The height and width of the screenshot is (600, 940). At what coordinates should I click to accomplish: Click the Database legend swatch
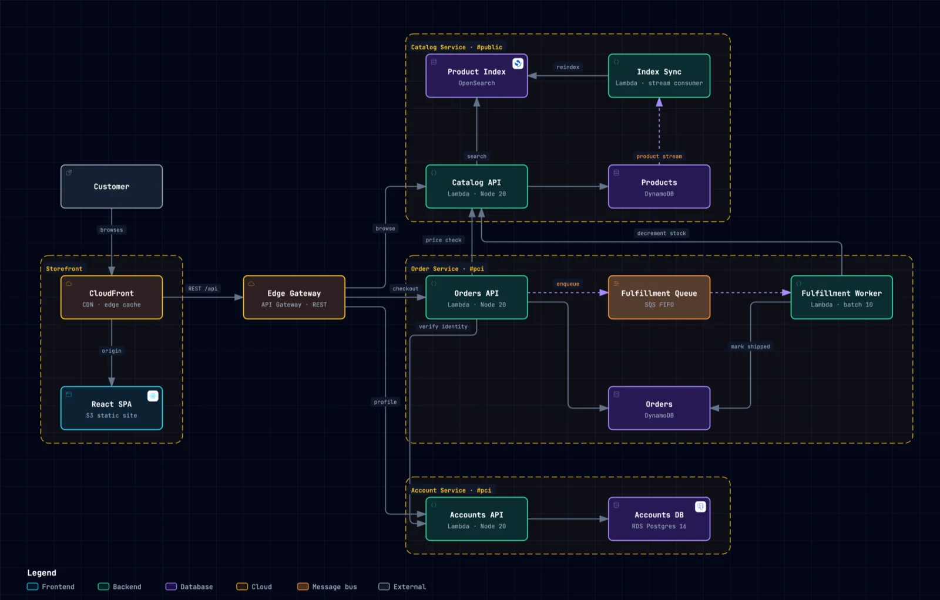click(x=171, y=586)
